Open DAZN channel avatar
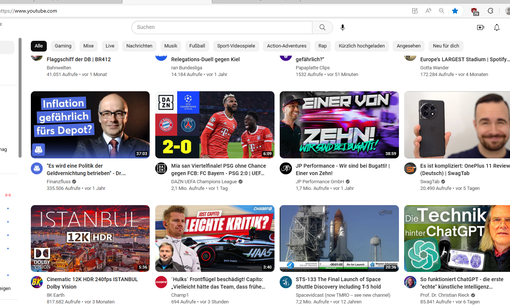This screenshot has height=306, width=510. (x=161, y=168)
